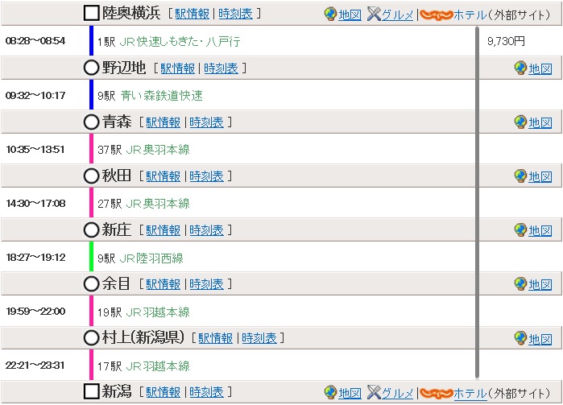Open 時刻表 link for 新潟
The image size is (563, 405).
206,392
